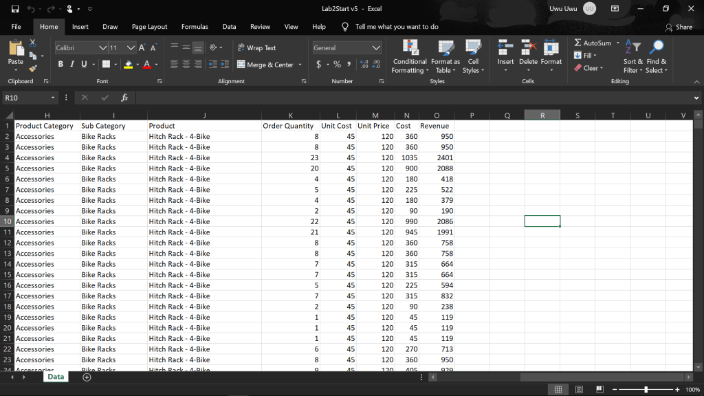Click the AutoSum button

coord(591,43)
